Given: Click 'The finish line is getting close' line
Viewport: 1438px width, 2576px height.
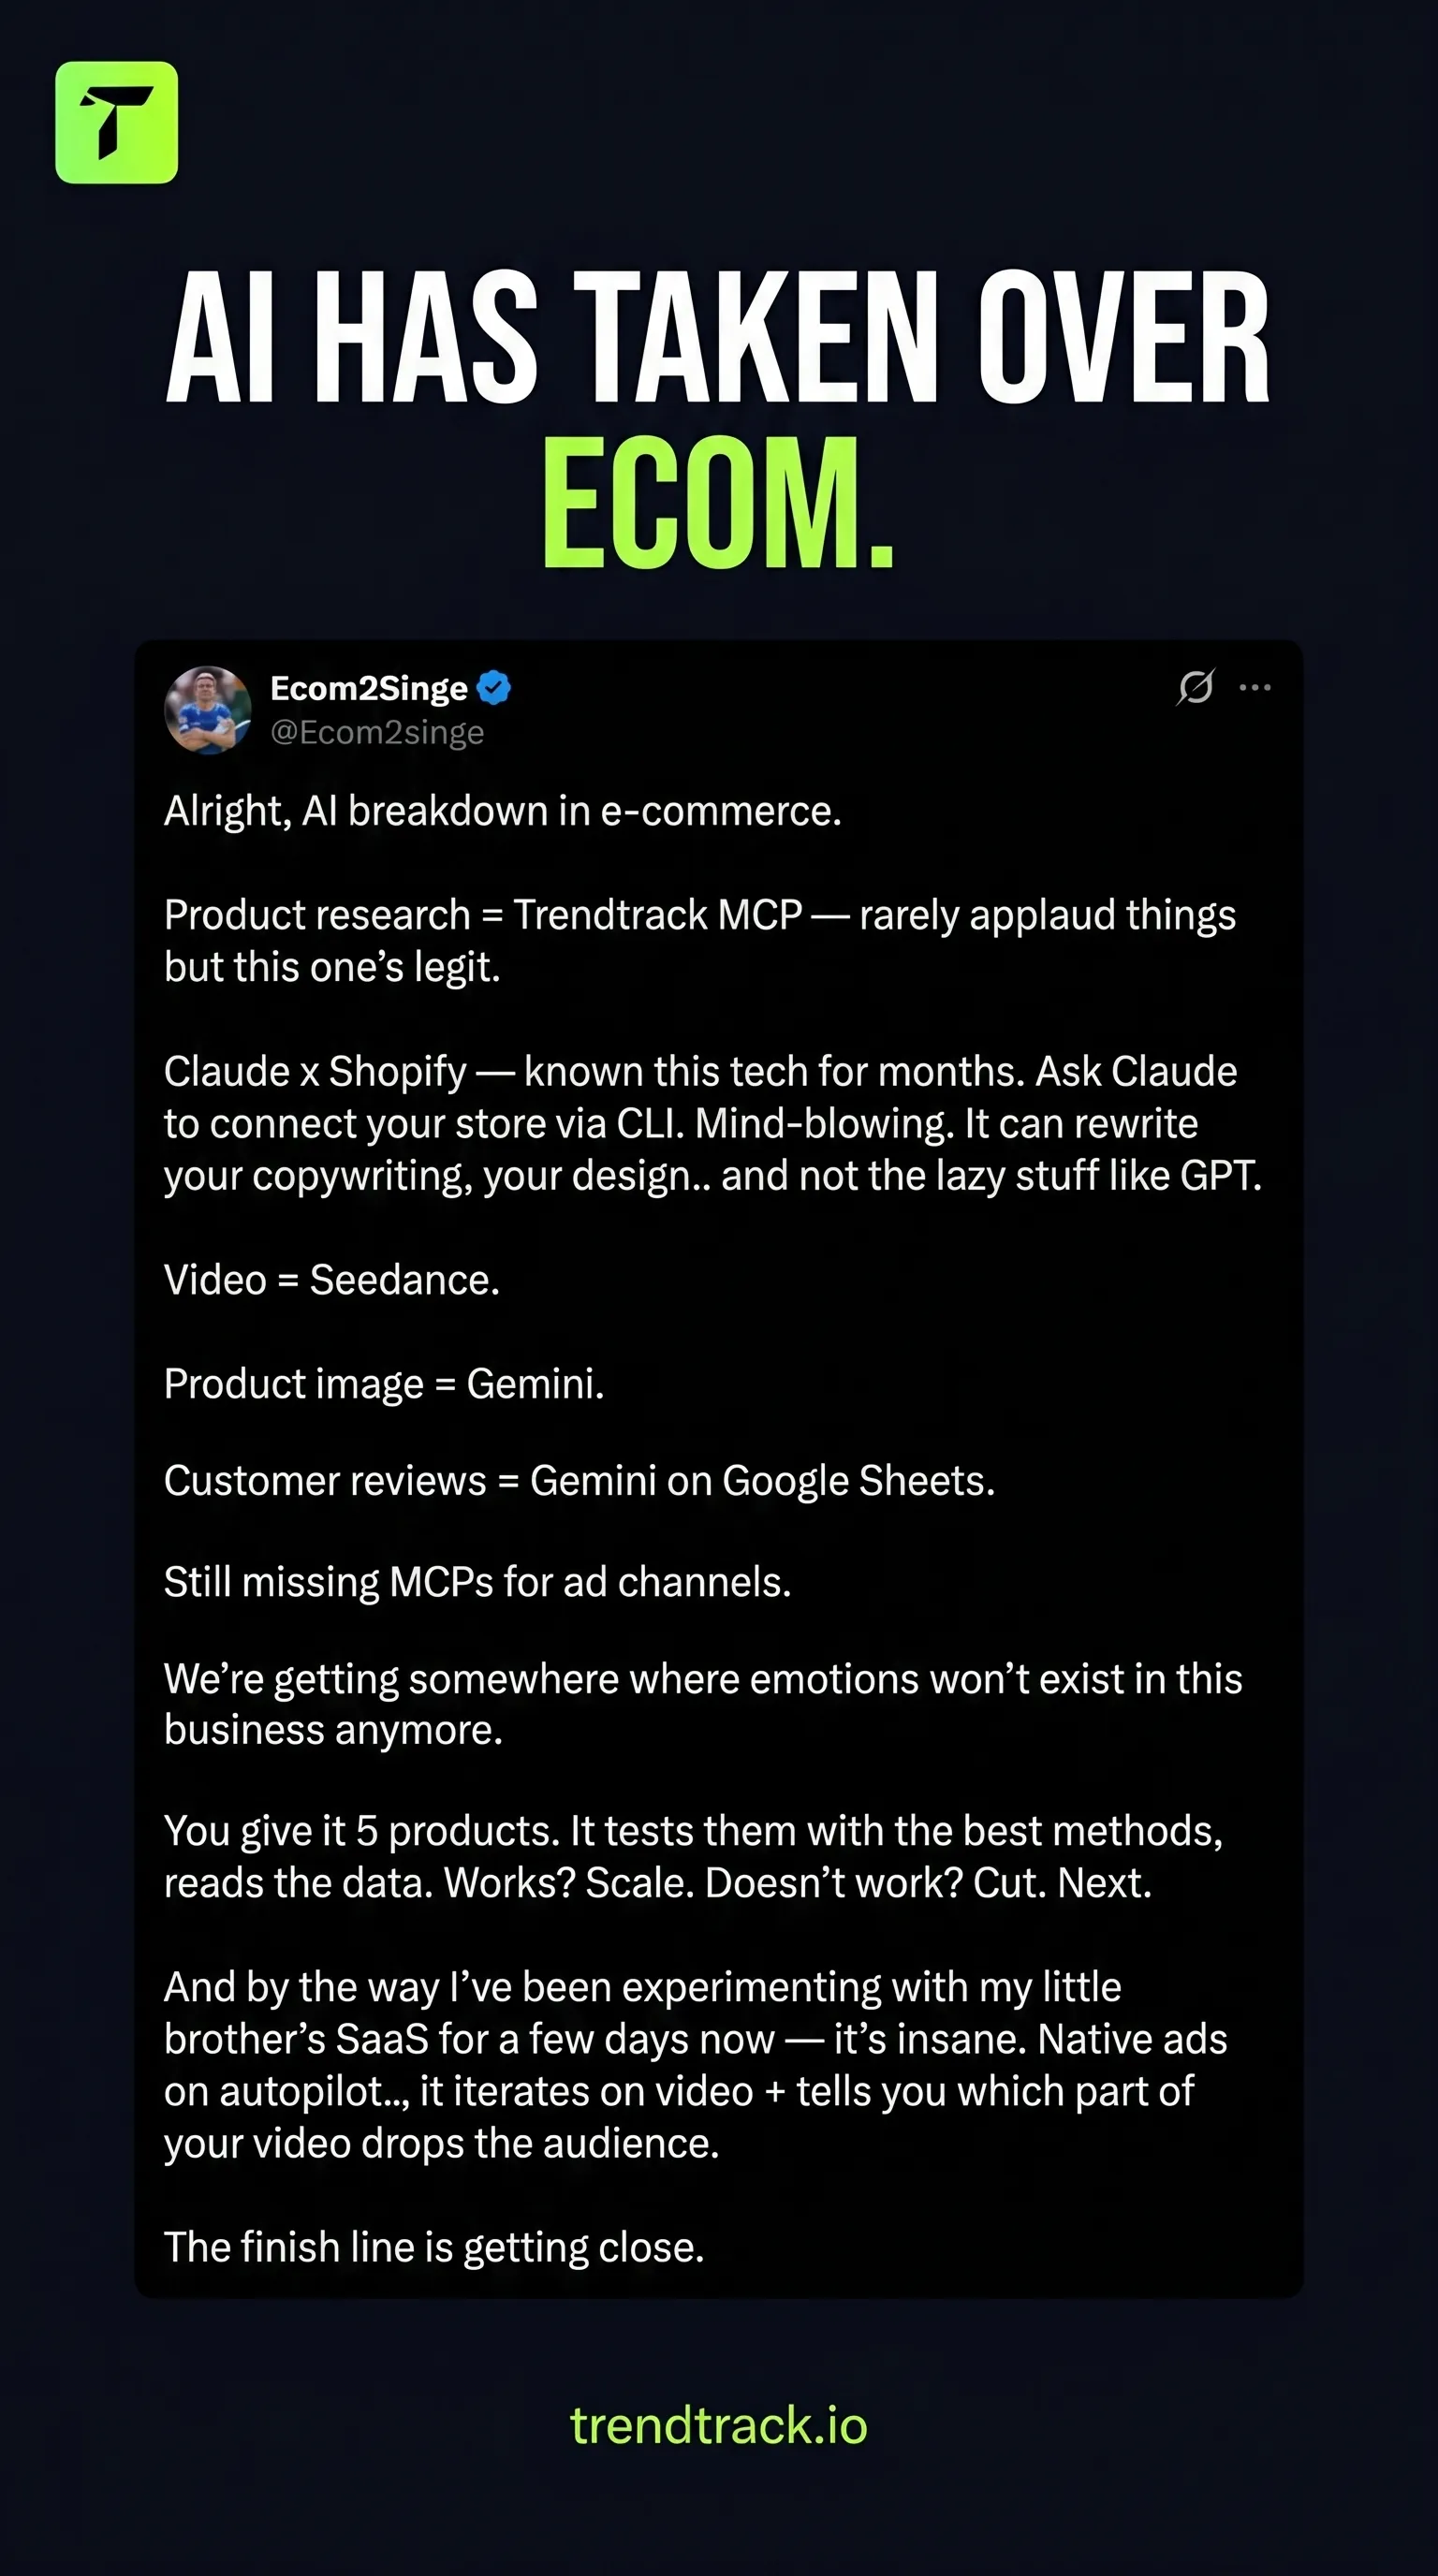Looking at the screenshot, I should pyautogui.click(x=434, y=2247).
